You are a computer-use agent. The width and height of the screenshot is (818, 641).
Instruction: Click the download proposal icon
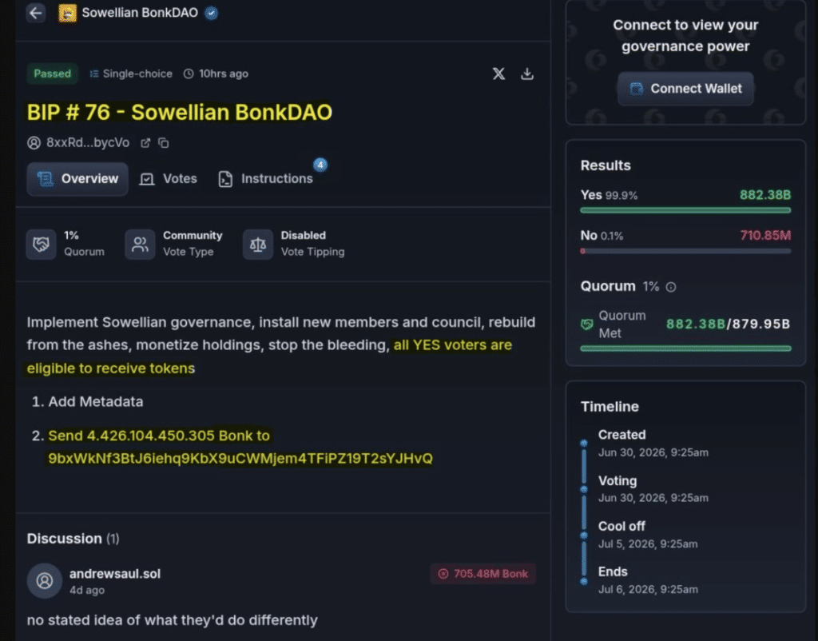pyautogui.click(x=527, y=74)
